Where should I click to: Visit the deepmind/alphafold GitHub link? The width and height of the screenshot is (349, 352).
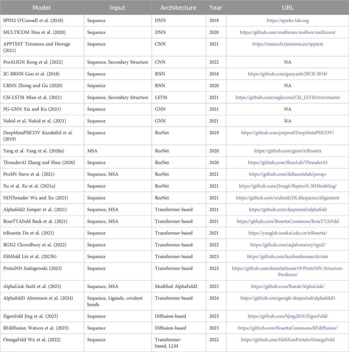(x=288, y=209)
